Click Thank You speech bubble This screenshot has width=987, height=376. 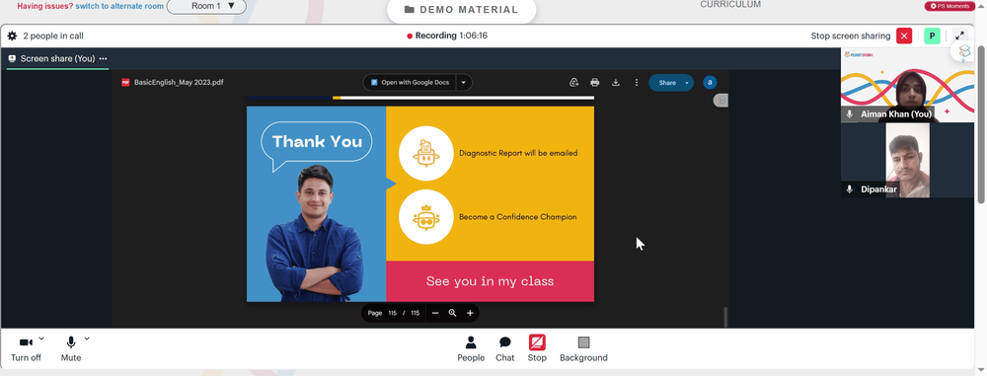tap(317, 146)
